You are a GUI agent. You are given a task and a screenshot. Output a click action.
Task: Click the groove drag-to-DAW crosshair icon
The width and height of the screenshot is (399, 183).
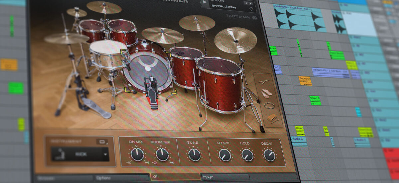[251, 9]
